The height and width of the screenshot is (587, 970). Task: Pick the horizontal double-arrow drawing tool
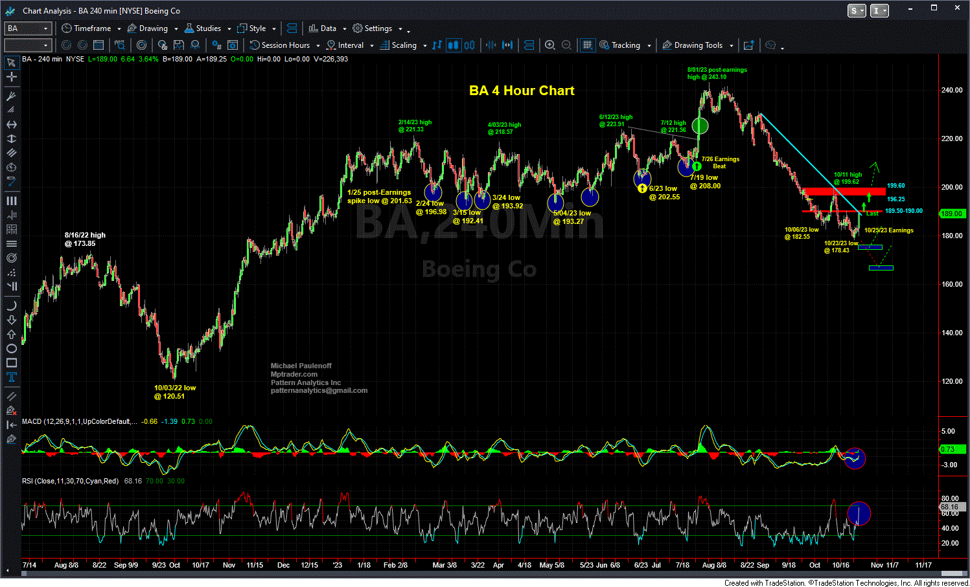coord(11,124)
